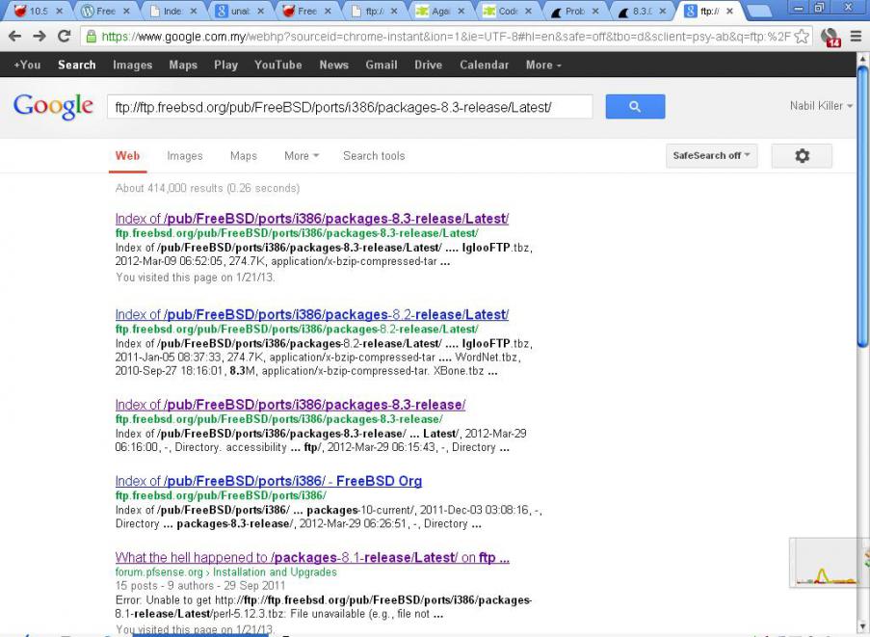Image resolution: width=870 pixels, height=637 pixels.
Task: Open the "Nabil Killer" account dropdown
Action: point(821,105)
